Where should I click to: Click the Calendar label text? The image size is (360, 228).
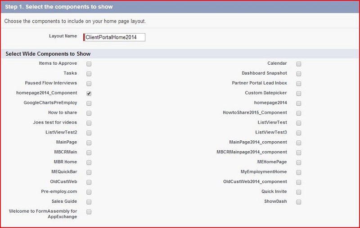point(277,63)
